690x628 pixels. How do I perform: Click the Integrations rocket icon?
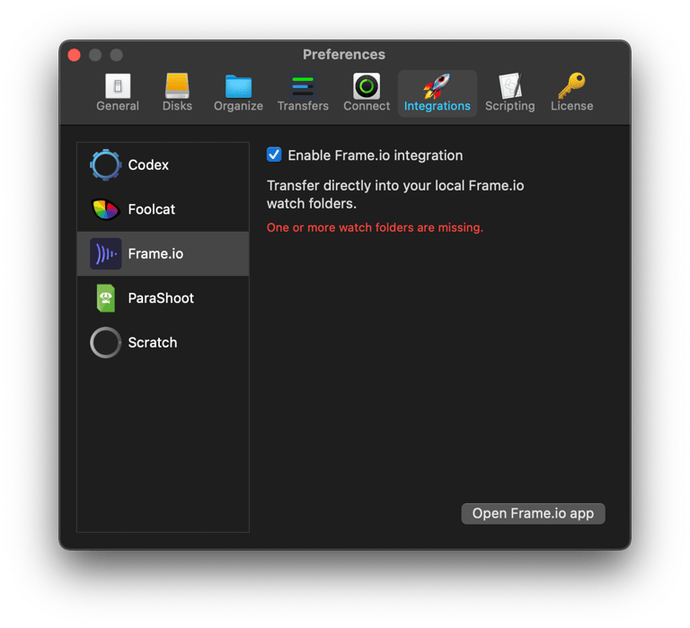tap(437, 93)
